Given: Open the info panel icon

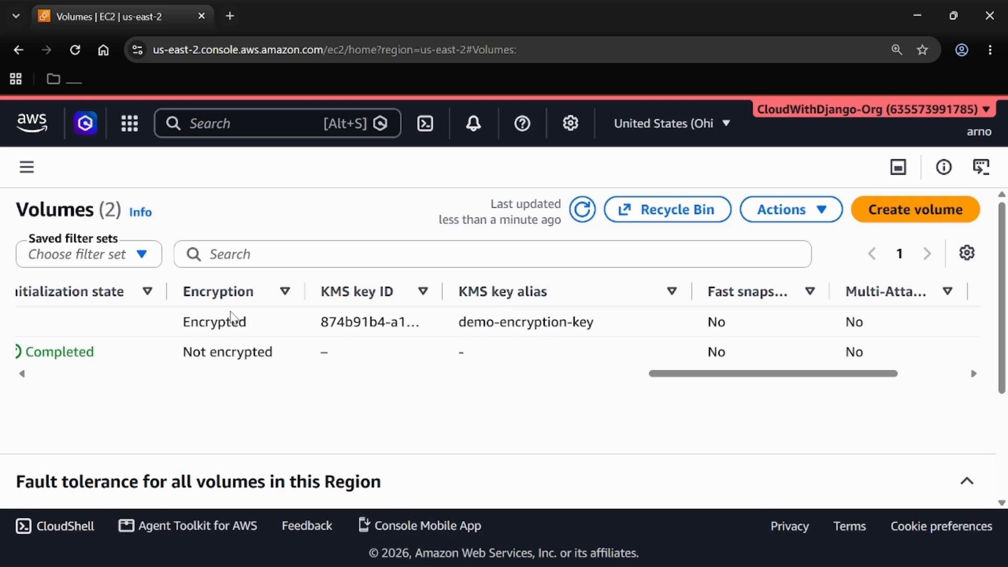Looking at the screenshot, I should pyautogui.click(x=943, y=167).
